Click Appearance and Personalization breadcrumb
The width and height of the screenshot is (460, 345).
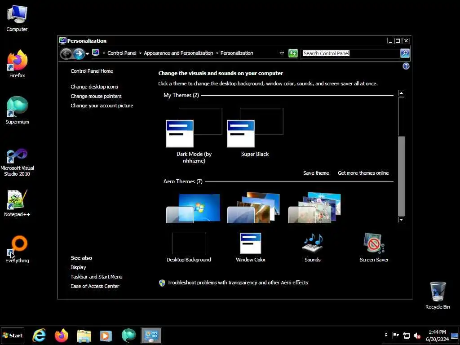[178, 53]
